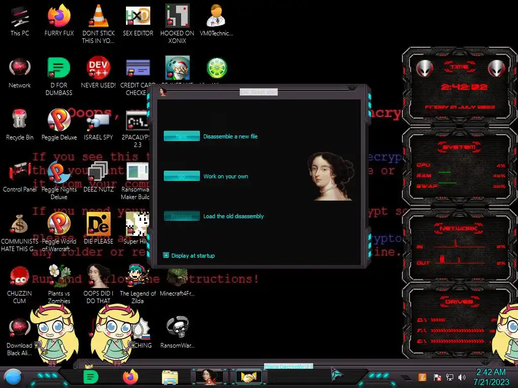Select the Peggle Nights Deluxe desktop icon
Screen dimensions: 518x388
(59, 180)
